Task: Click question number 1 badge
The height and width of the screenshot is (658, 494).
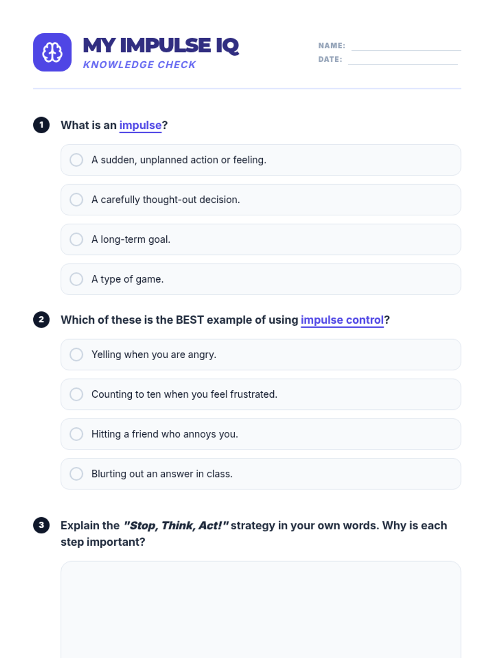Action: point(41,125)
